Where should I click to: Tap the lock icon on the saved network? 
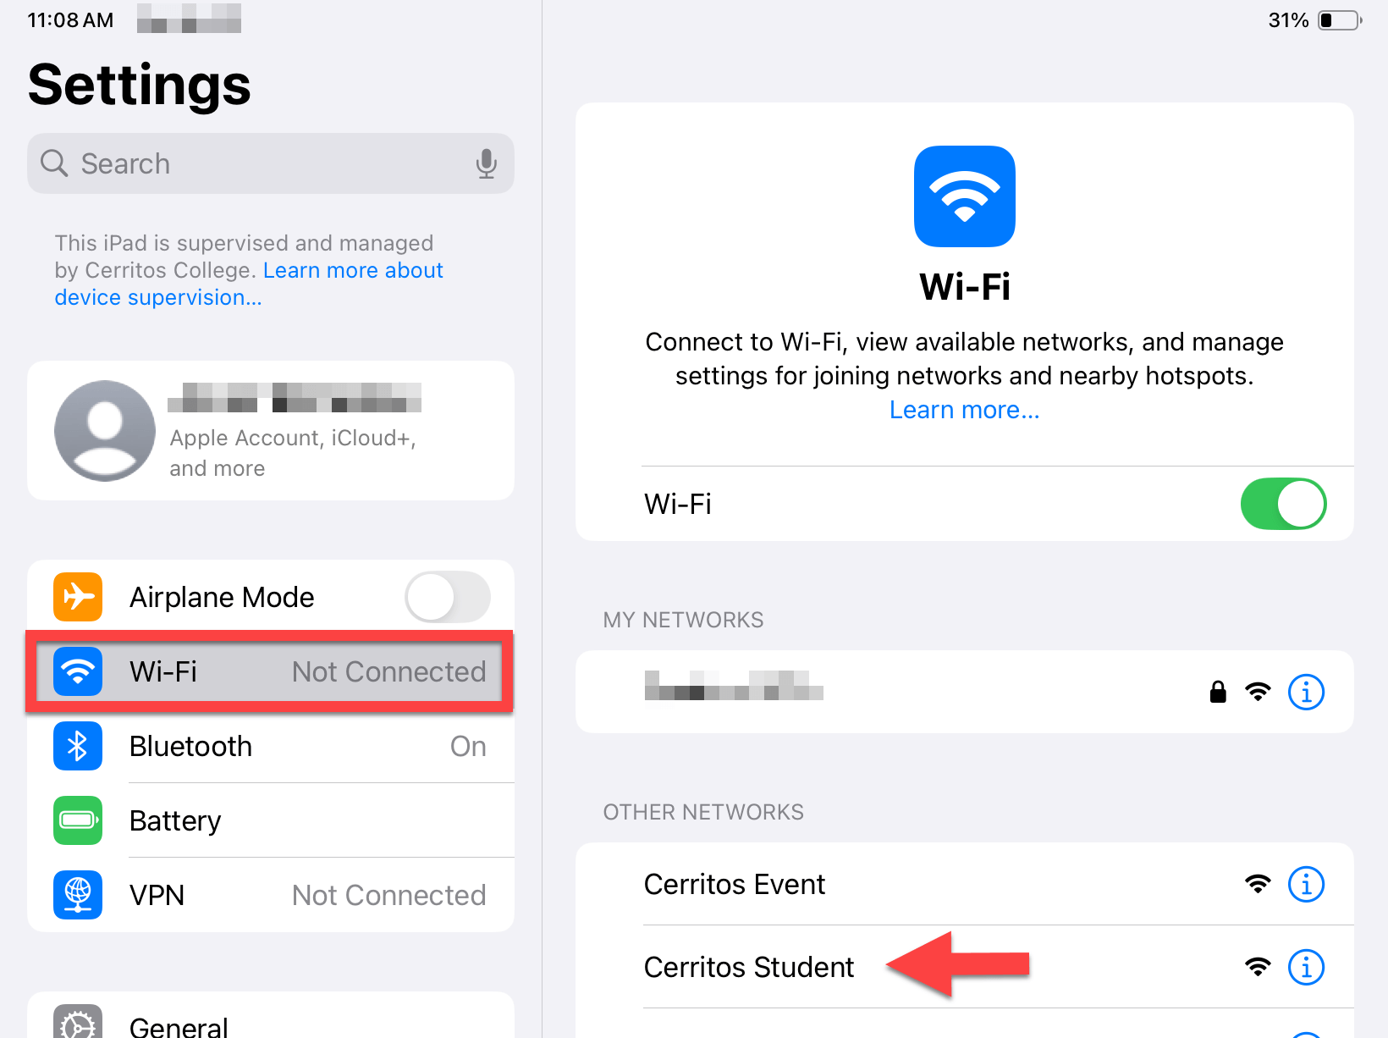pos(1218,692)
